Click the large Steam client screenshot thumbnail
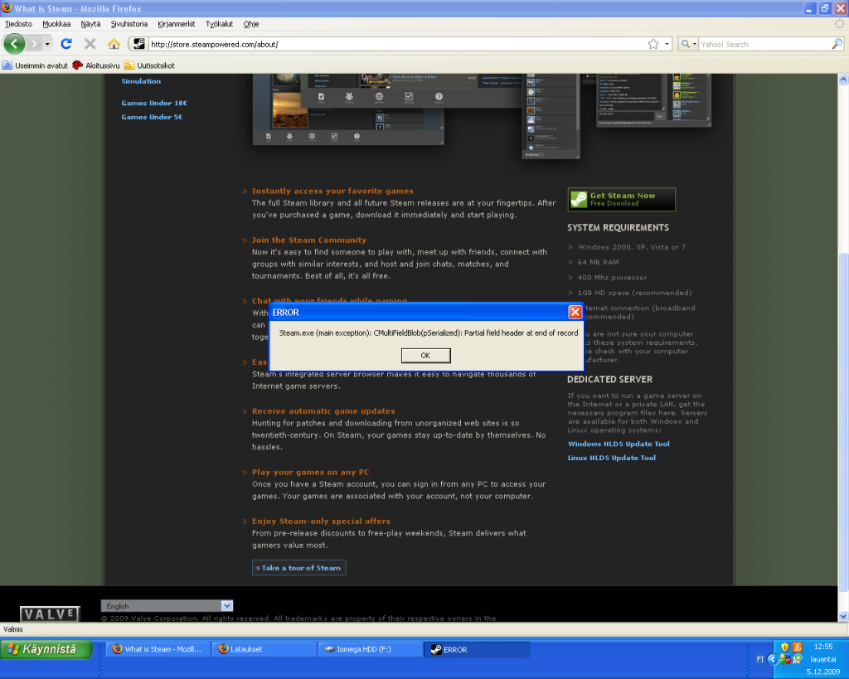The image size is (849, 679). 348,110
